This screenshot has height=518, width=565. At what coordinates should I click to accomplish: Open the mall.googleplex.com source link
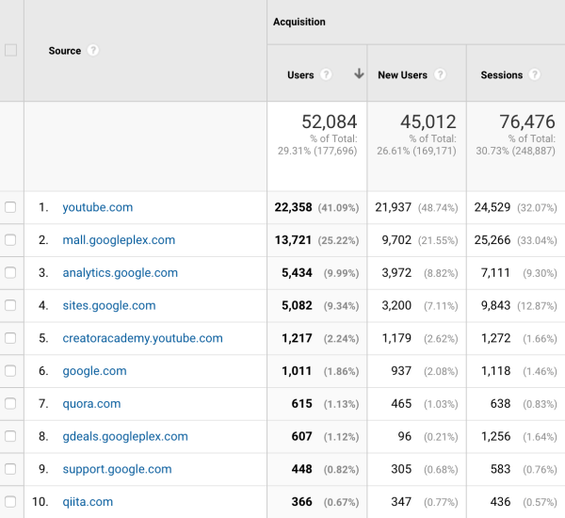click(x=119, y=240)
